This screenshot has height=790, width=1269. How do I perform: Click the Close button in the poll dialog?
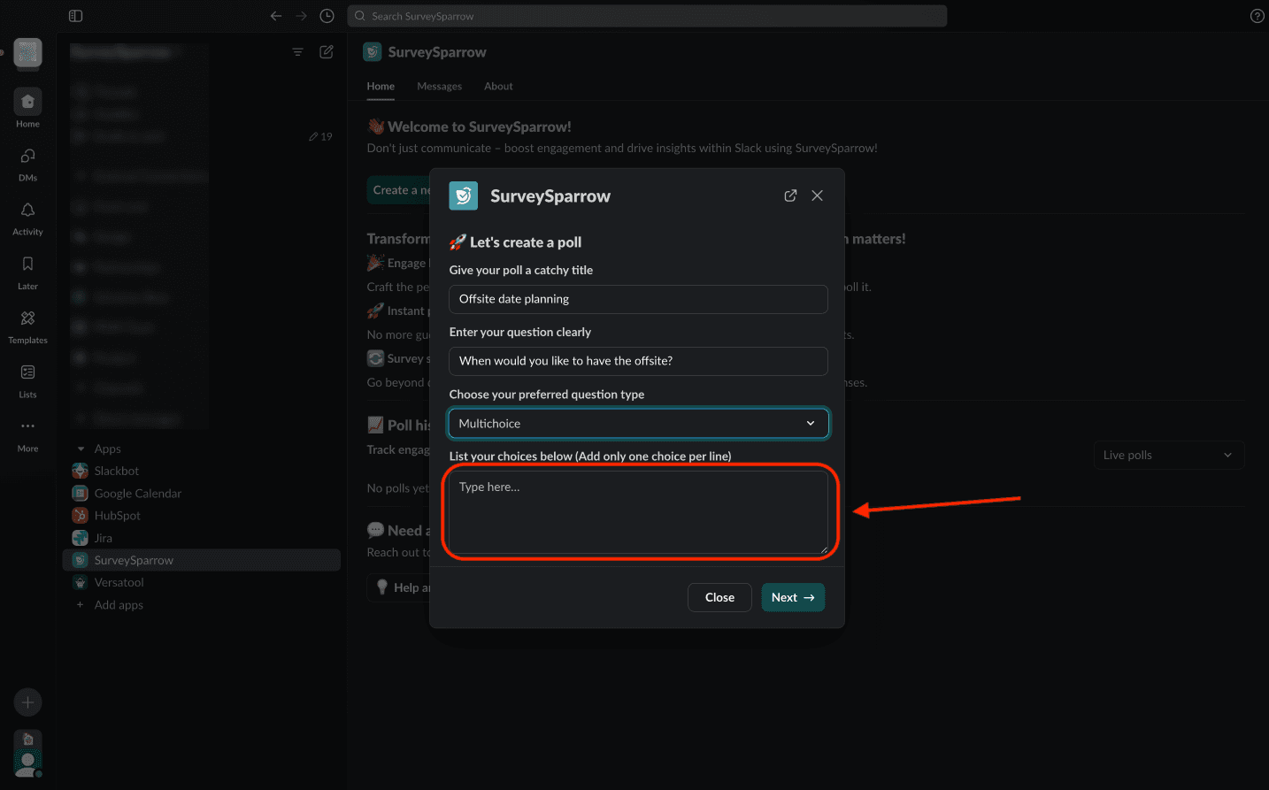click(719, 597)
